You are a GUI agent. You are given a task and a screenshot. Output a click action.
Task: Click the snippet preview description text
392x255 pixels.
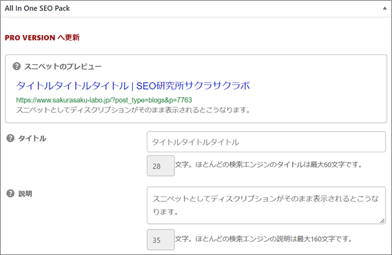click(133, 110)
